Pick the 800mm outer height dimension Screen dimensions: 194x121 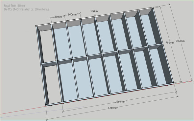[x=180, y=41]
